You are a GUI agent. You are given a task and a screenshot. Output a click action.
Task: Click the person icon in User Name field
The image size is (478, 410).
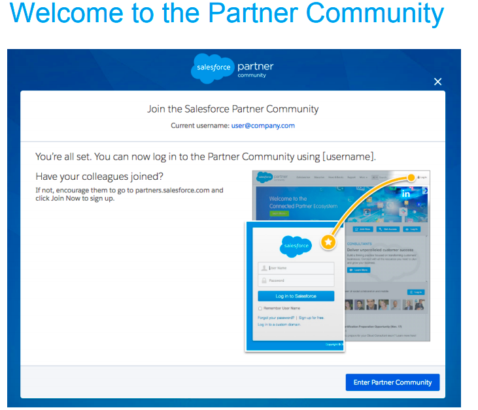click(x=264, y=268)
